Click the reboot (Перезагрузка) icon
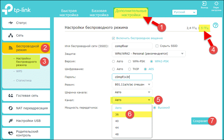This screenshot has width=224, height=140. click(x=216, y=3)
